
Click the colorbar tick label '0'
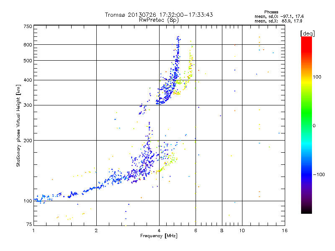pos(314,126)
